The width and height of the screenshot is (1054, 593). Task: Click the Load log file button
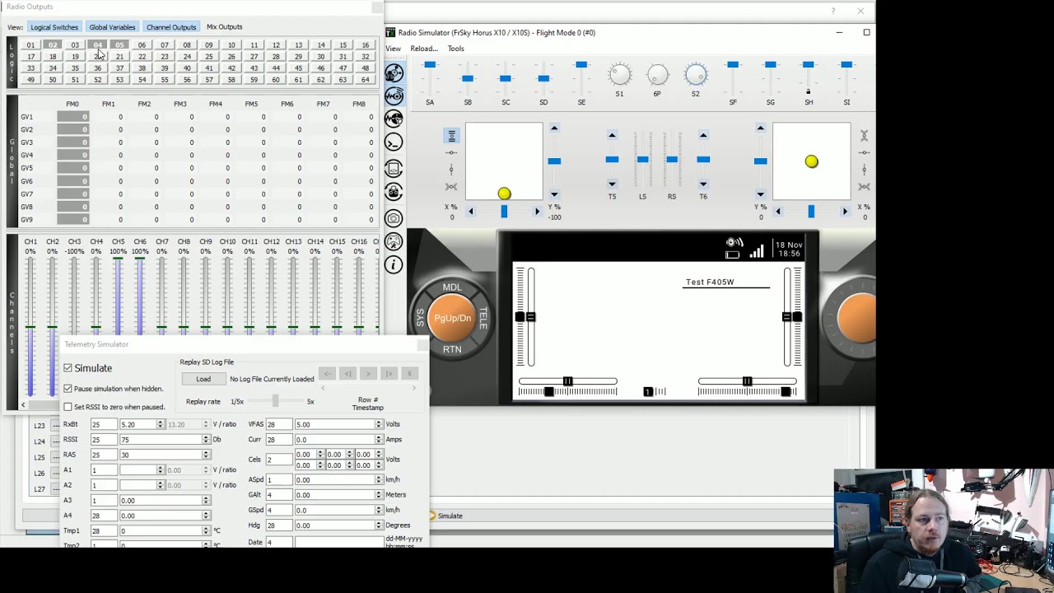coord(203,379)
